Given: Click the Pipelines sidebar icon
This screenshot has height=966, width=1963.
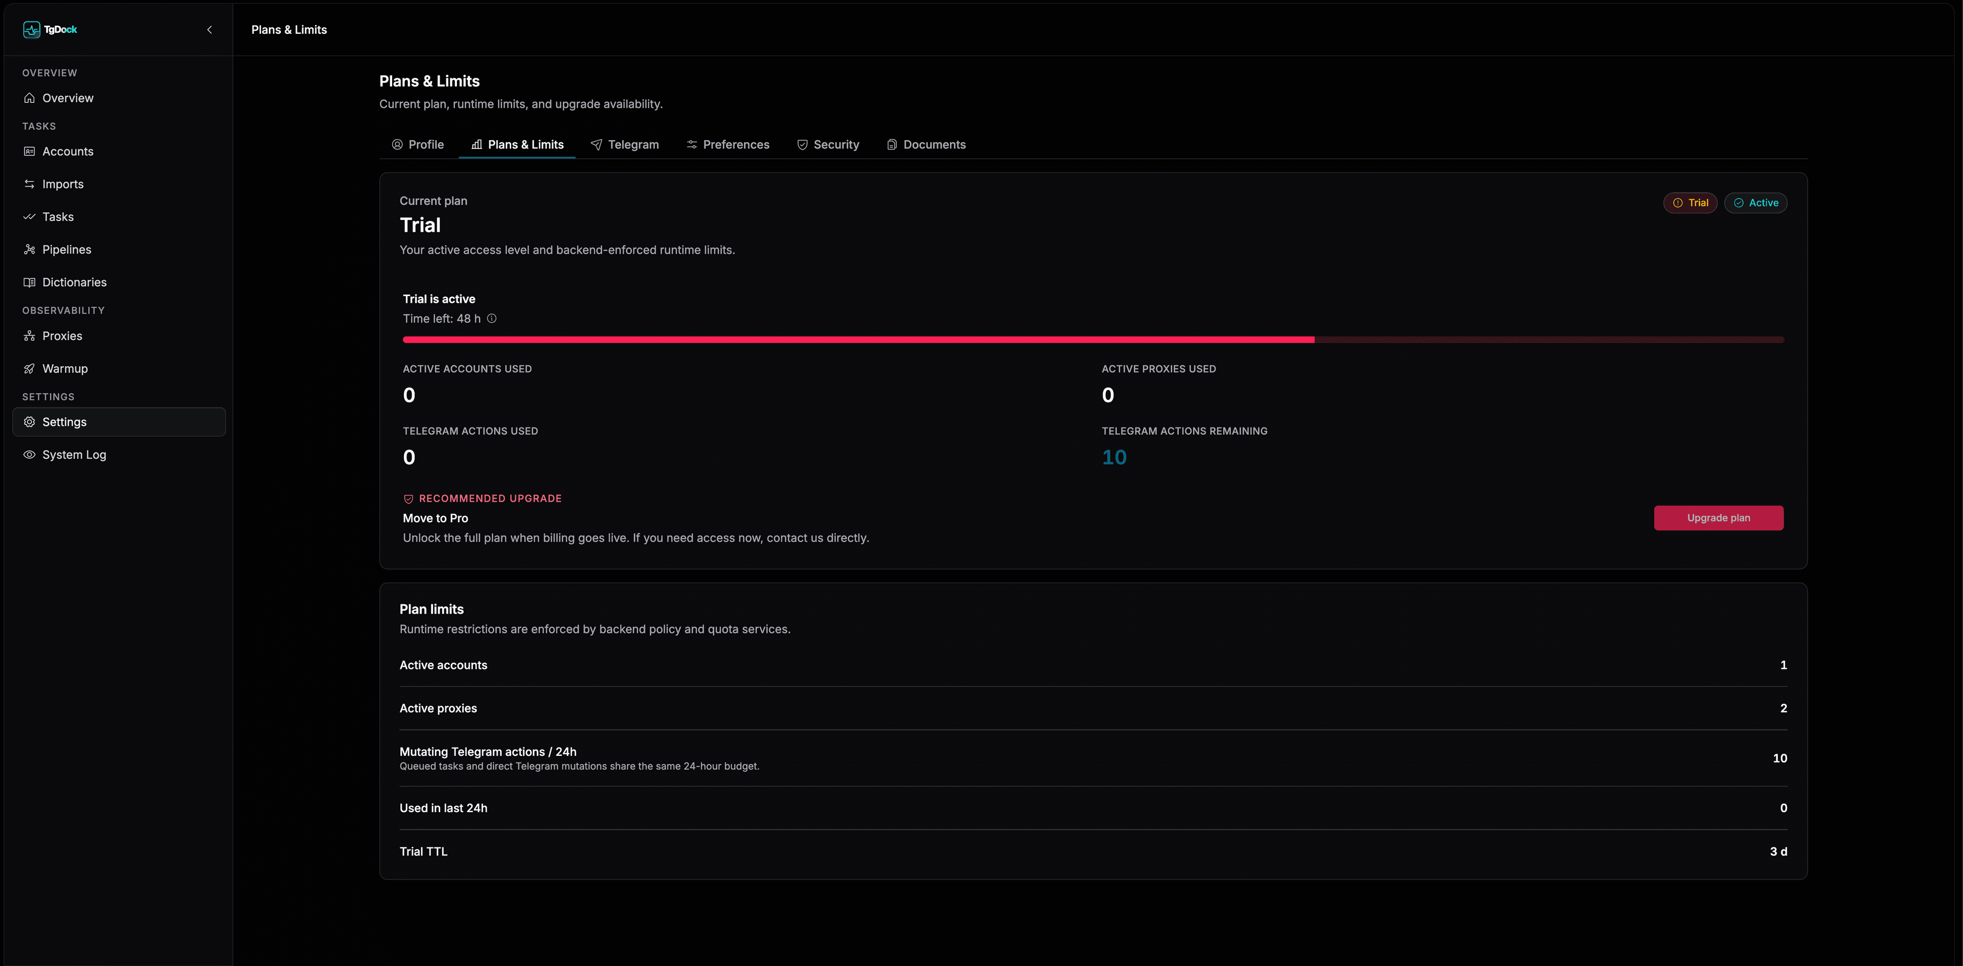Looking at the screenshot, I should pos(30,250).
